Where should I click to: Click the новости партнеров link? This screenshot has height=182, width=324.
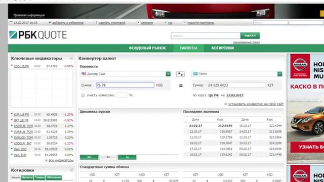point(200,23)
